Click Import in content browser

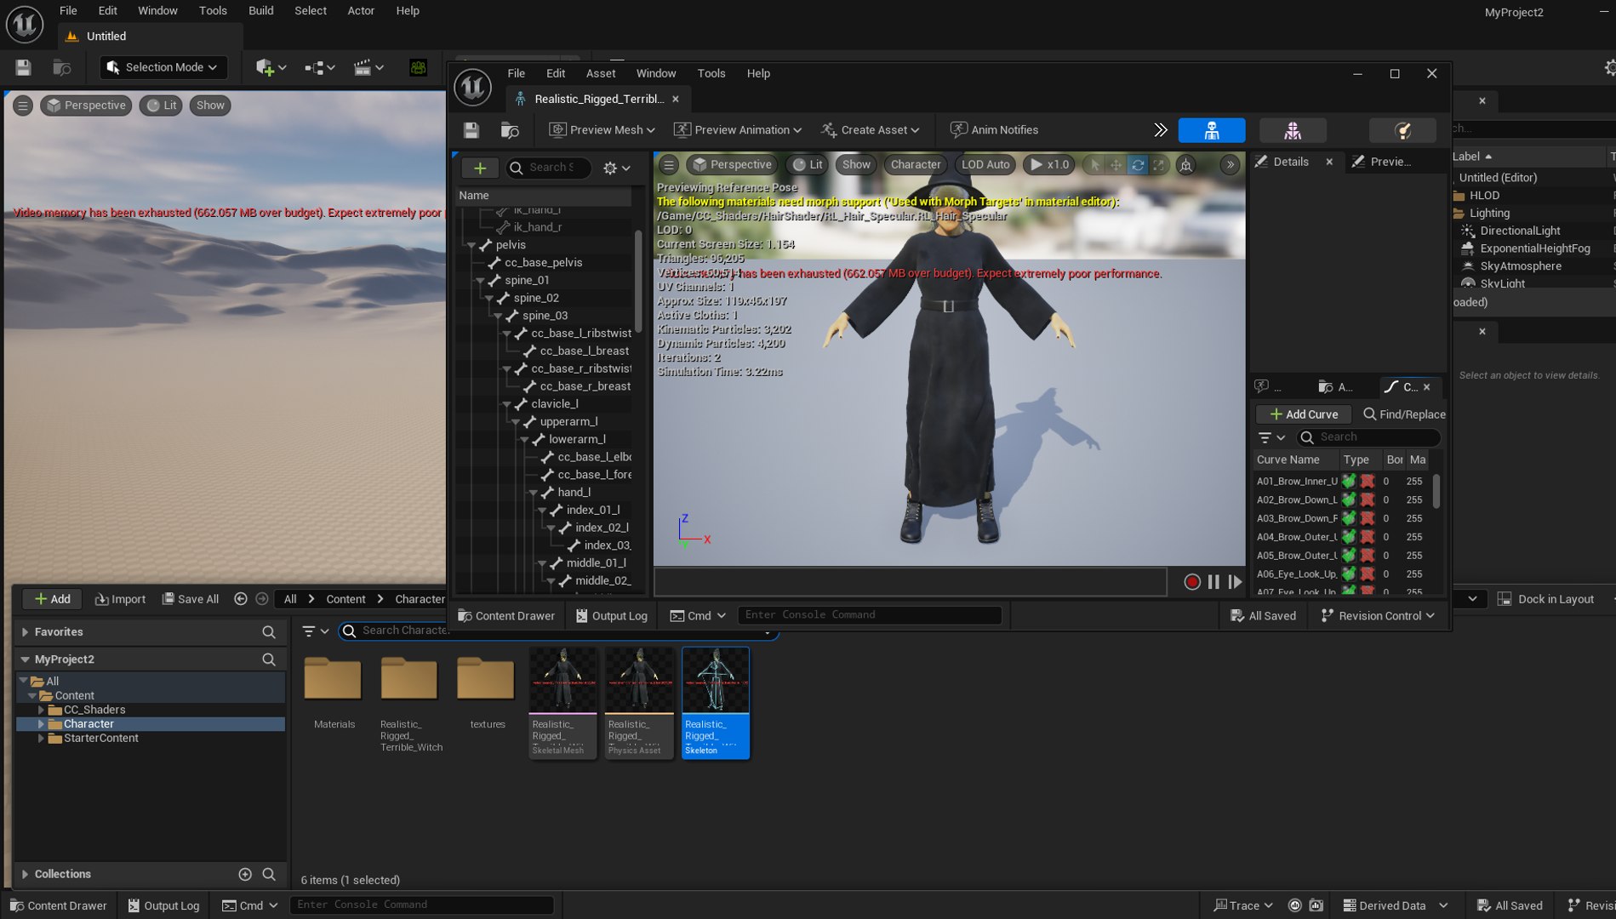pyautogui.click(x=120, y=599)
